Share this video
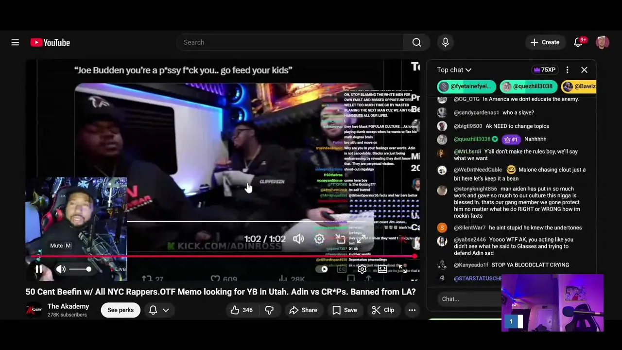Viewport: 622px width, 350px height. [x=303, y=310]
